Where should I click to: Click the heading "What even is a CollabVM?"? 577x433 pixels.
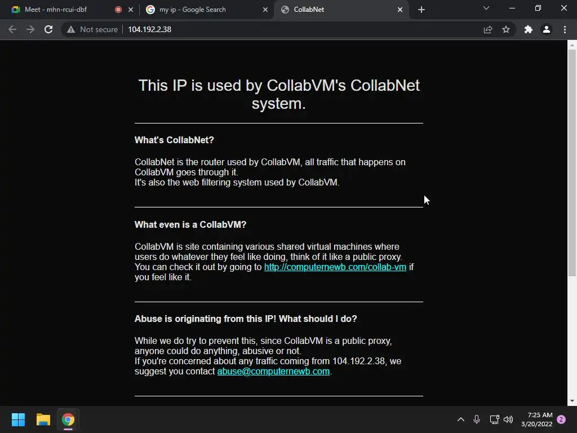click(x=190, y=224)
